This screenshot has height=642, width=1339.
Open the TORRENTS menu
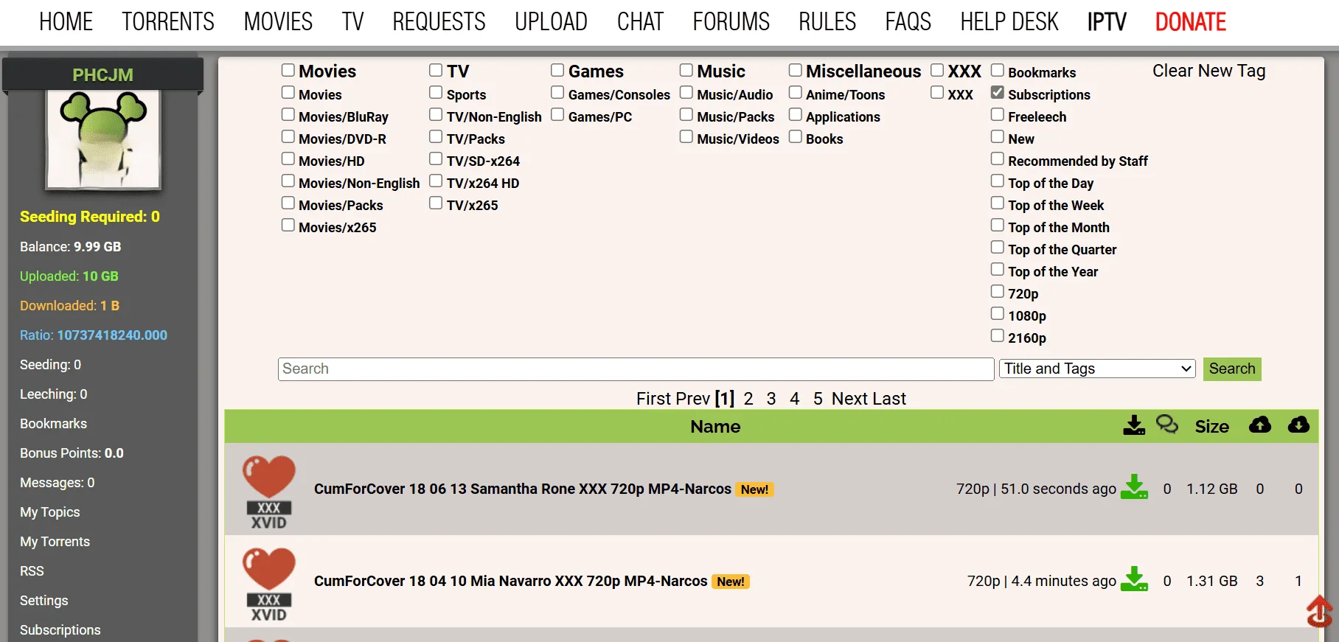pyautogui.click(x=168, y=22)
